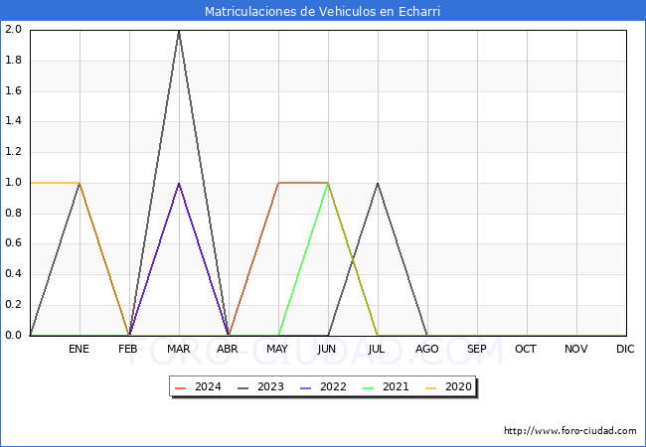Click the DIC month axis label
Image resolution: width=646 pixels, height=447 pixels.
[625, 349]
